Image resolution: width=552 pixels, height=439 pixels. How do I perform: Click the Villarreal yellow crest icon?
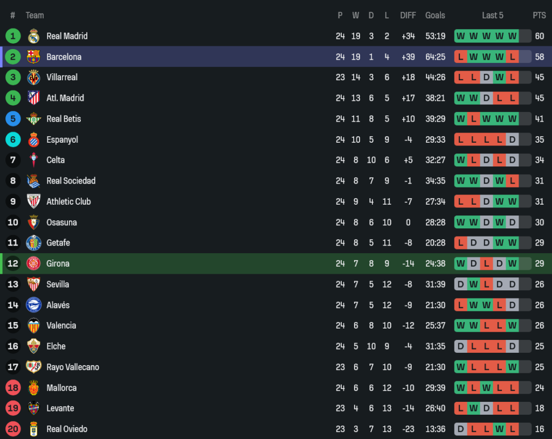(33, 78)
